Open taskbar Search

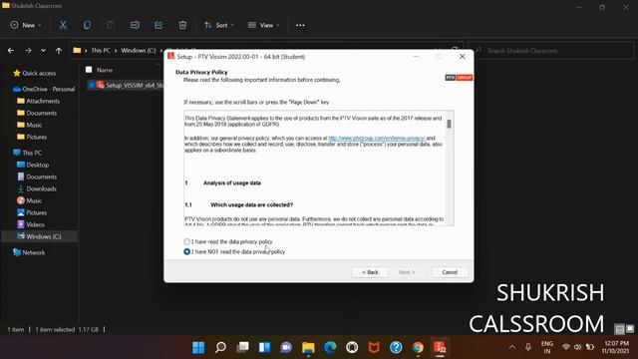[x=220, y=348]
